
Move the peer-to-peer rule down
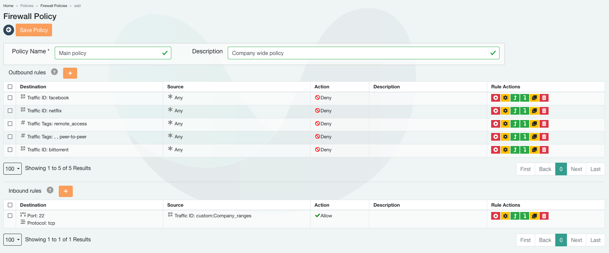pos(525,137)
